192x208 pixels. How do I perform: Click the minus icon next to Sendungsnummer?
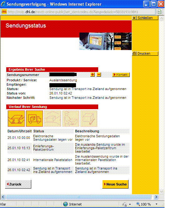pyautogui.click(x=99, y=74)
